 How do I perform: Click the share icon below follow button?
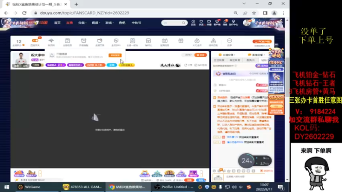pyautogui.click(x=186, y=65)
